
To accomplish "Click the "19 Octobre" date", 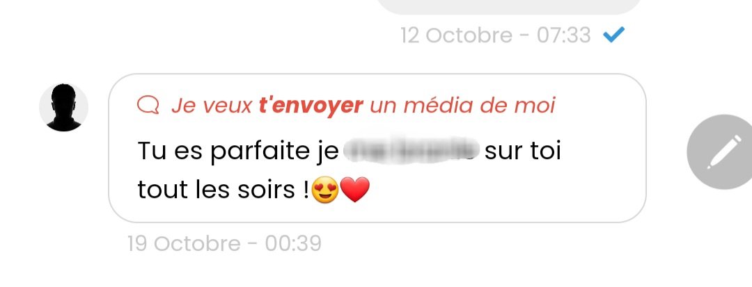I will coord(184,243).
